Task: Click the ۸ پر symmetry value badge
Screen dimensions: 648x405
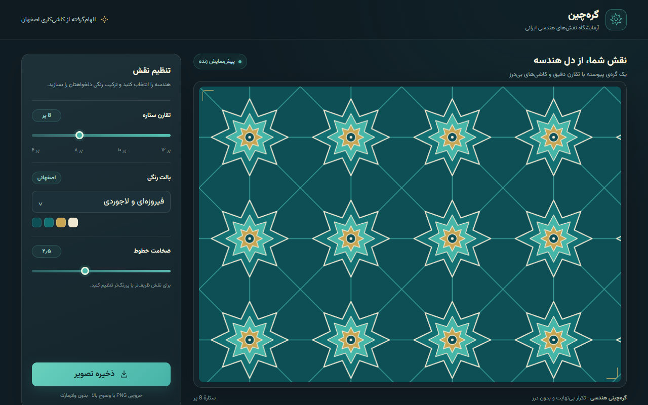Action: 47,115
